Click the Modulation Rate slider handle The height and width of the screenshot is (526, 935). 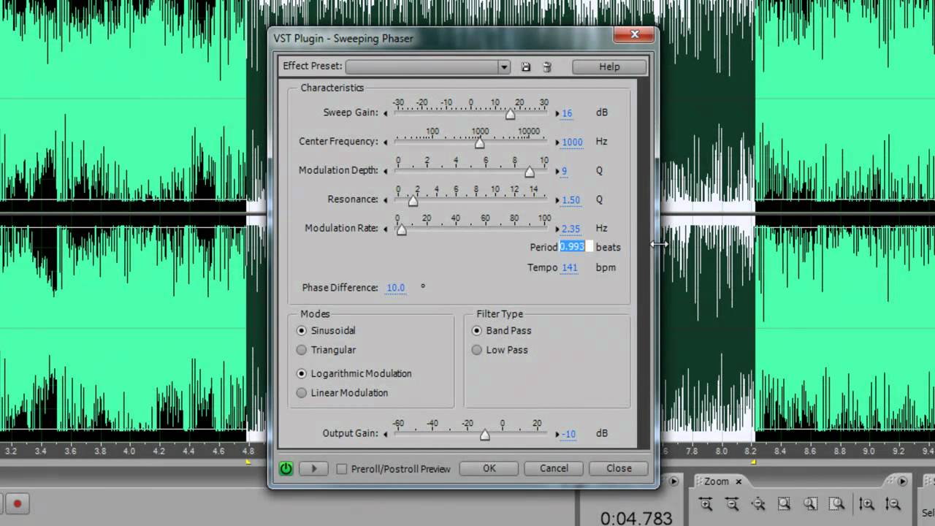[401, 229]
